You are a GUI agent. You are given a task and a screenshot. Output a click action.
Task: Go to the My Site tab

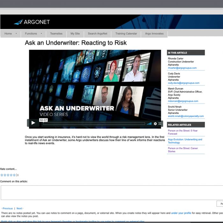[75, 33]
